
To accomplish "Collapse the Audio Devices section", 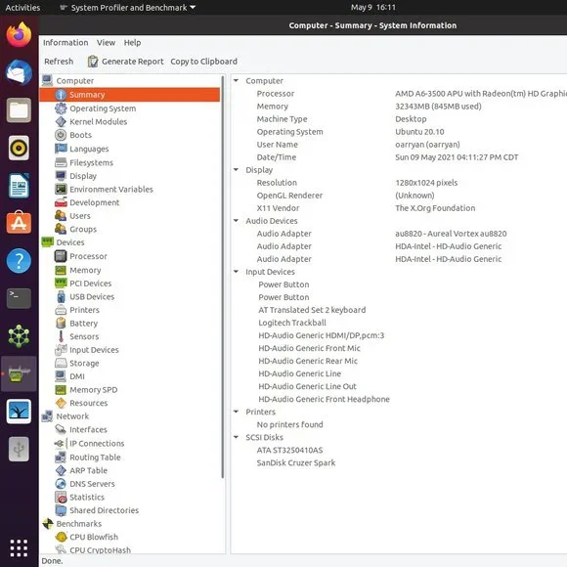I will point(237,221).
